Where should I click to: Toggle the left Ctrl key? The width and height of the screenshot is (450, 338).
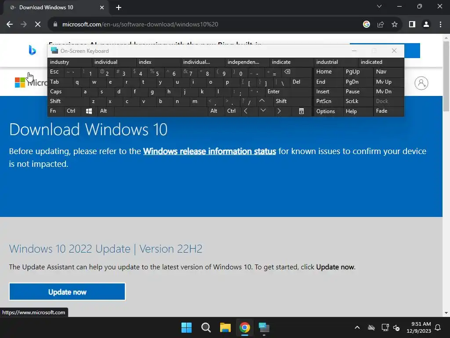73,111
